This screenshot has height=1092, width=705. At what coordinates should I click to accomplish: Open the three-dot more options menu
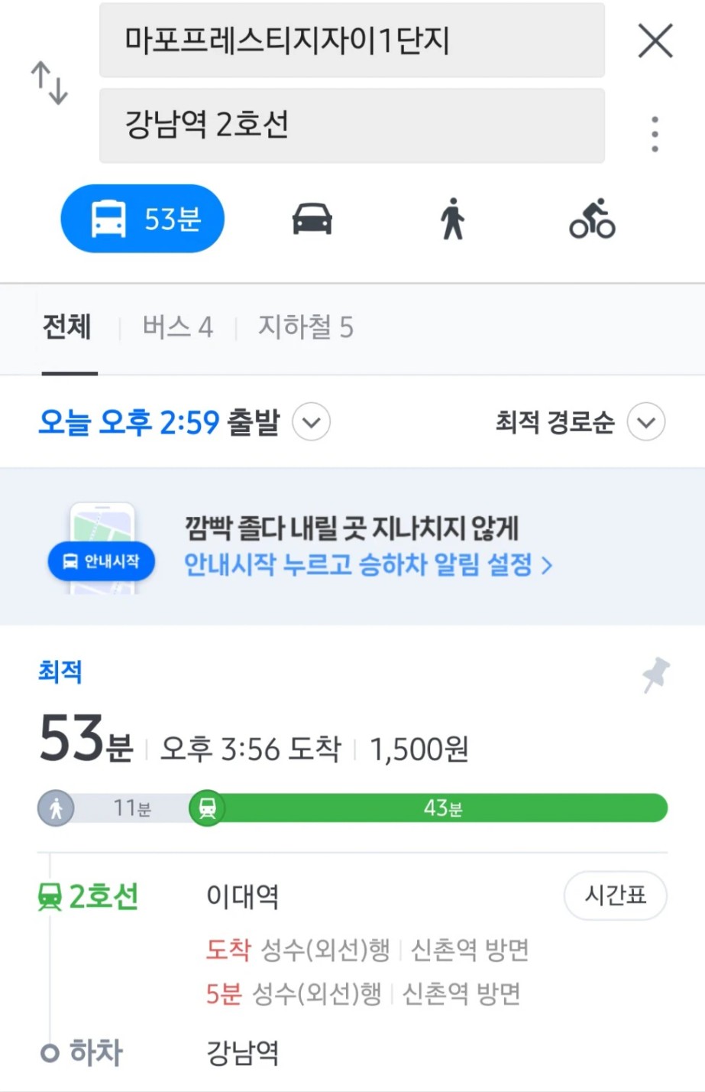(x=655, y=134)
